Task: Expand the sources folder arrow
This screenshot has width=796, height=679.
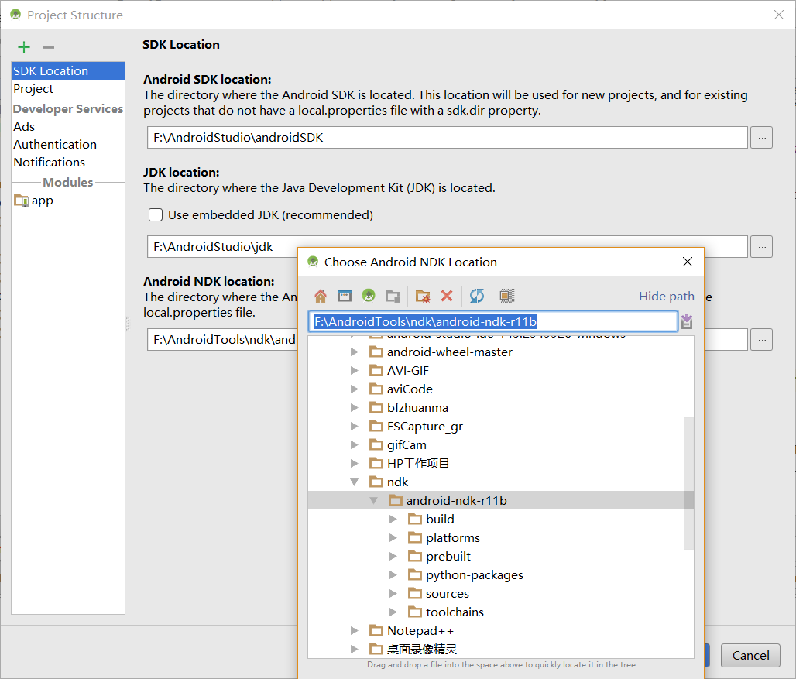Action: (x=393, y=593)
